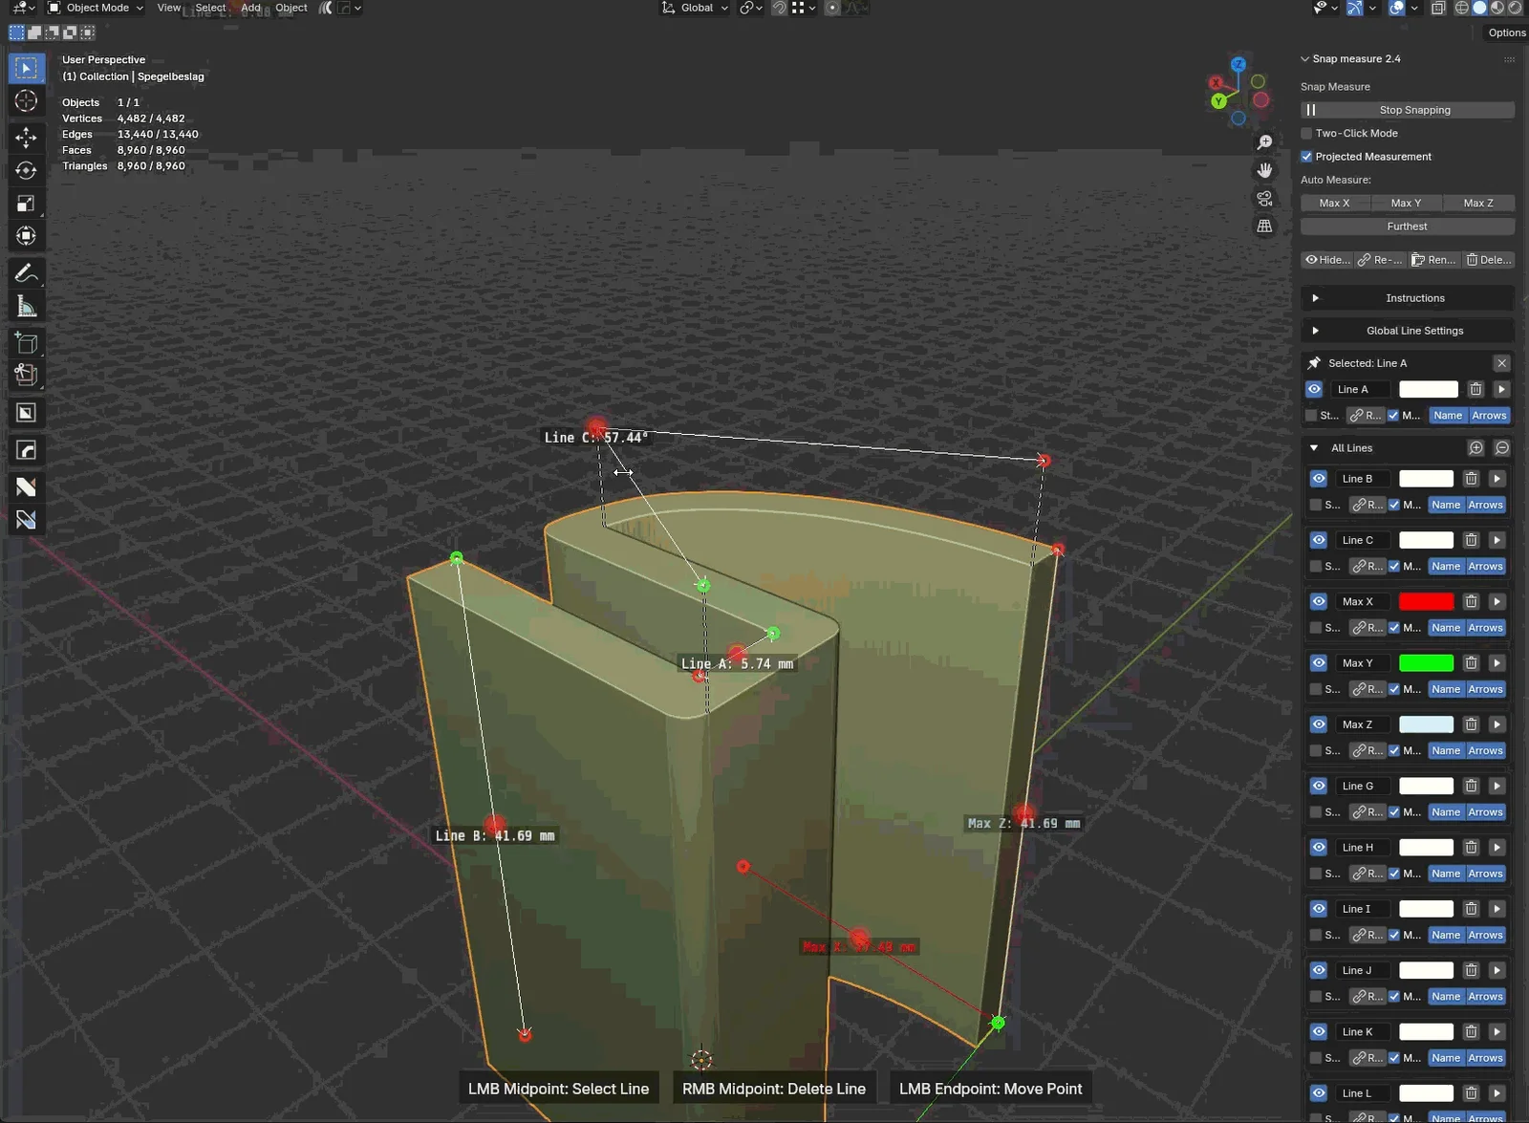Open the View menu
This screenshot has height=1123, width=1529.
[168, 8]
